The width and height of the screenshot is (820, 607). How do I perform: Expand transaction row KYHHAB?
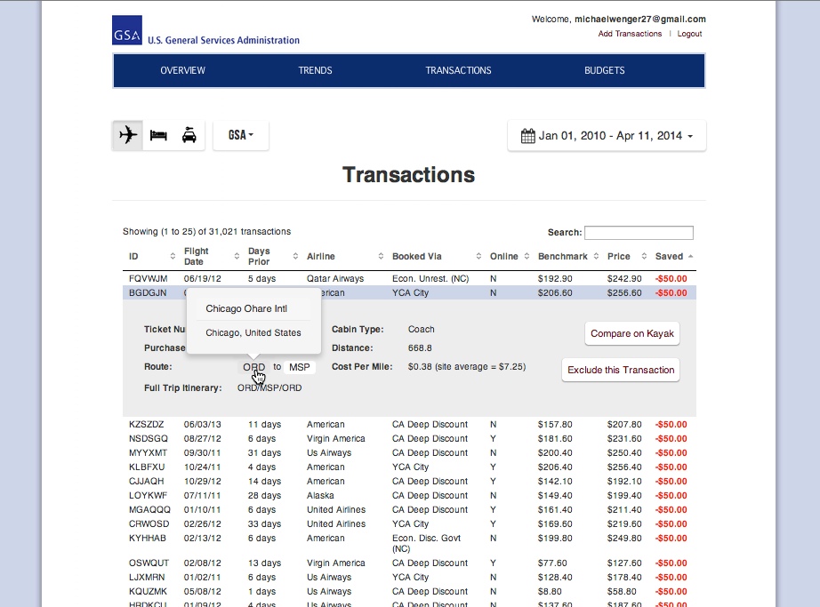409,543
